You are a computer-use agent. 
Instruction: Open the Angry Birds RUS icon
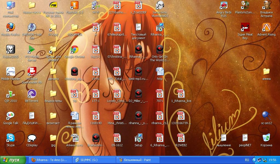[x=224, y=5]
